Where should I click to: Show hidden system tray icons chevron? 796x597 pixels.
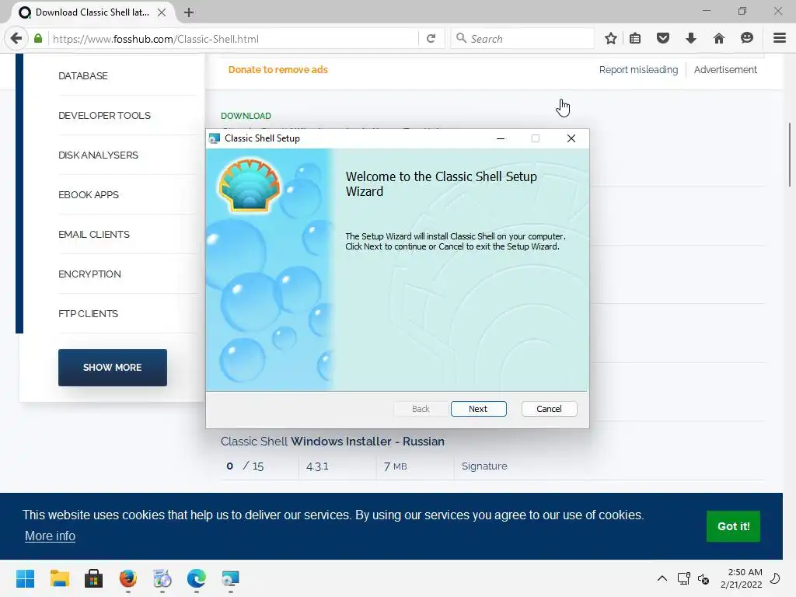(662, 578)
